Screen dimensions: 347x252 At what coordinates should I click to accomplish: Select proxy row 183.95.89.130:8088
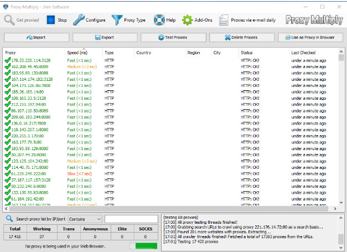click(171, 73)
